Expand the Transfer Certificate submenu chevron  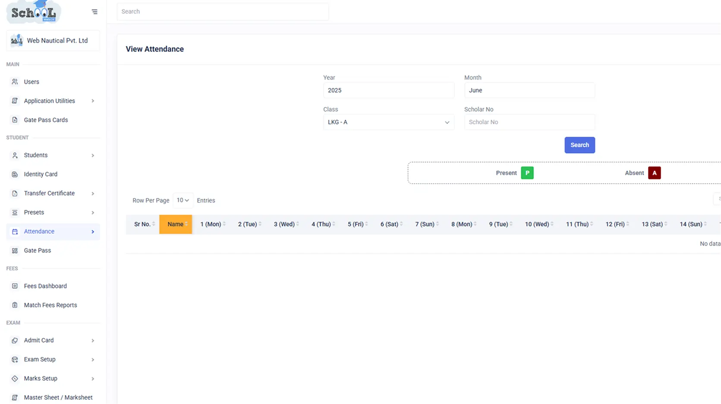(x=93, y=194)
